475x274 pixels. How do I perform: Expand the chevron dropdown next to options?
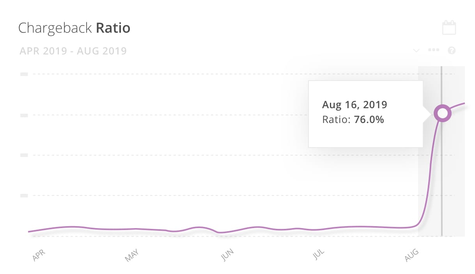coord(416,51)
